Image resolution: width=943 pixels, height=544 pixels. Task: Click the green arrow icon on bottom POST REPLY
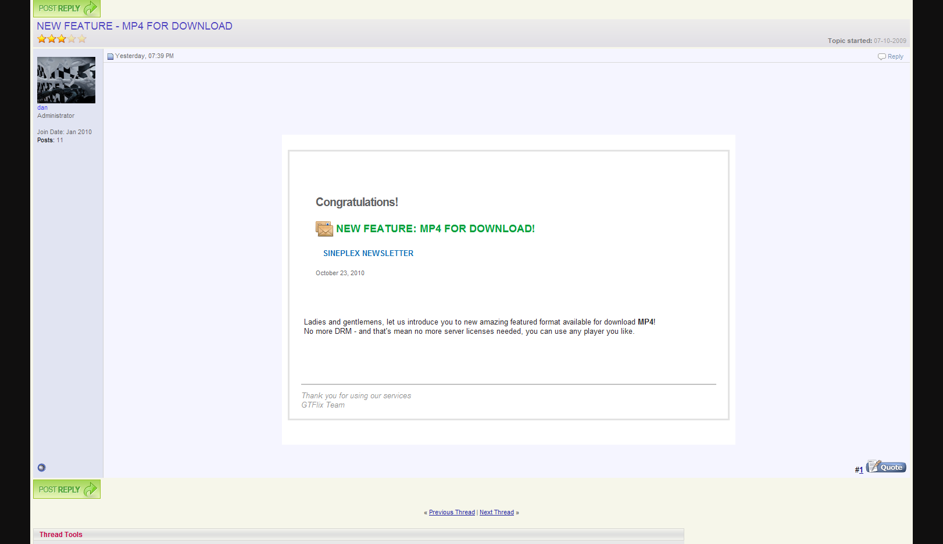(90, 489)
